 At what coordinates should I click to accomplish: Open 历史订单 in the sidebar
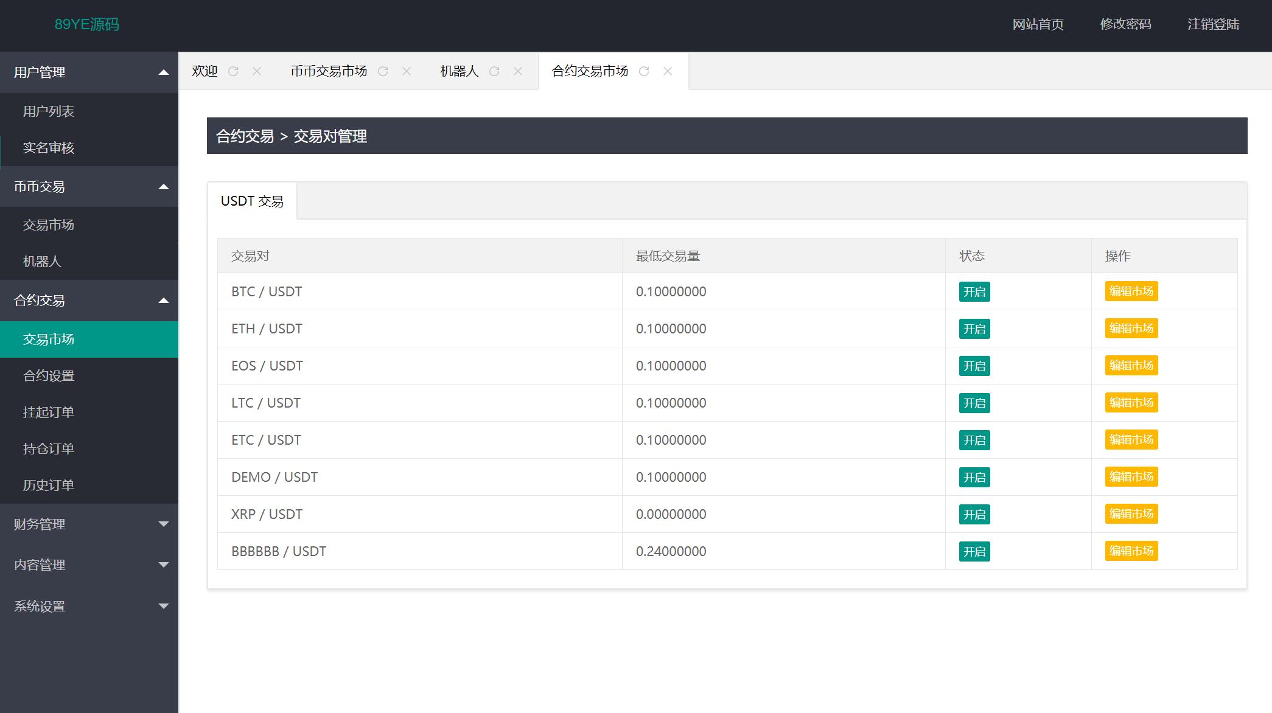(x=89, y=485)
